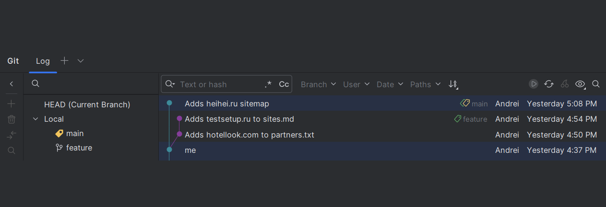Click teal graph node of me commit
This screenshot has width=606, height=207.
tap(169, 149)
